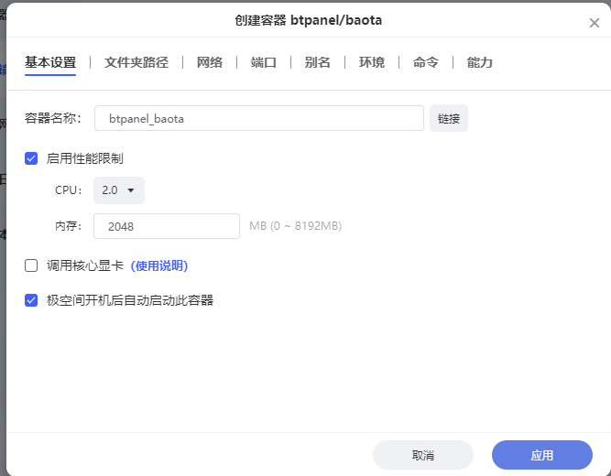611x476 pixels.
Task: Open the 使用说明 link
Action: [159, 265]
